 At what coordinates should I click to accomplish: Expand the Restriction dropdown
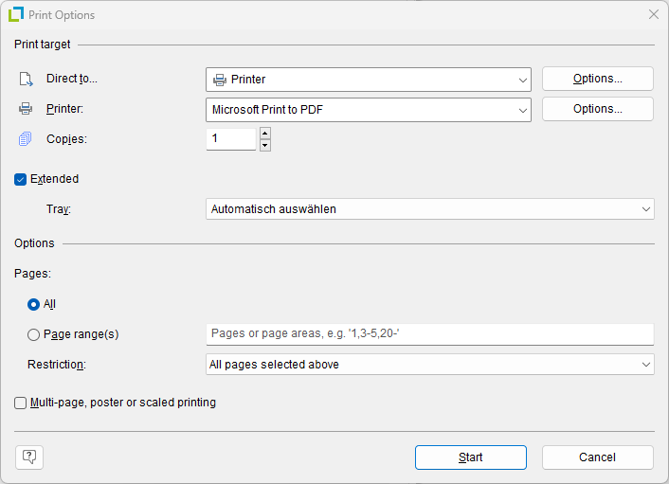430,364
